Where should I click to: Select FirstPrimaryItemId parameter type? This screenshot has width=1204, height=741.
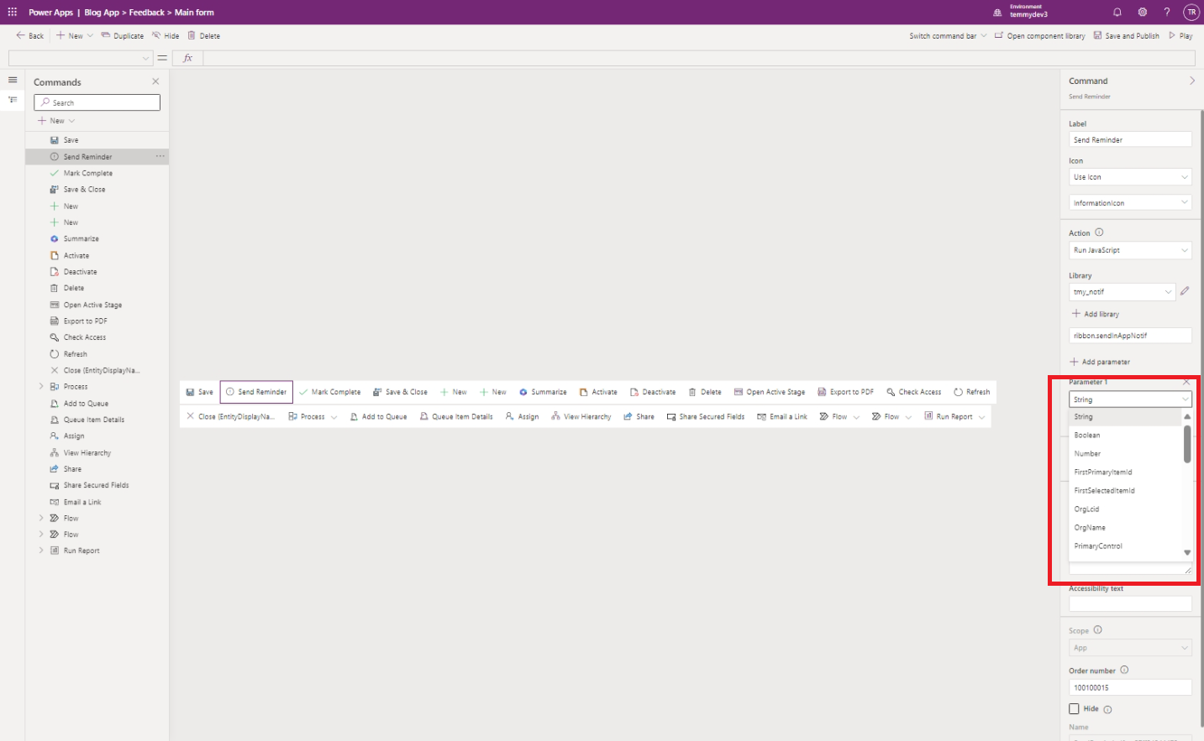pos(1126,472)
